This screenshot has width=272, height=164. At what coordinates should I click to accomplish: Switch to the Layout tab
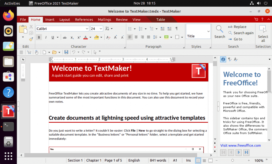click(x=65, y=20)
